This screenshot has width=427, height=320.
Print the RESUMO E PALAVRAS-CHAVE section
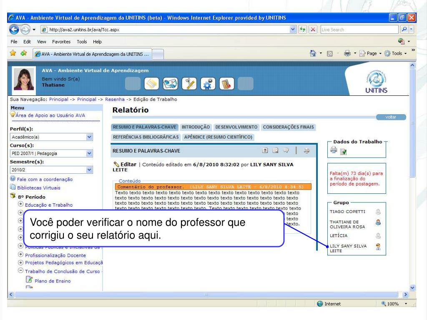point(306,150)
